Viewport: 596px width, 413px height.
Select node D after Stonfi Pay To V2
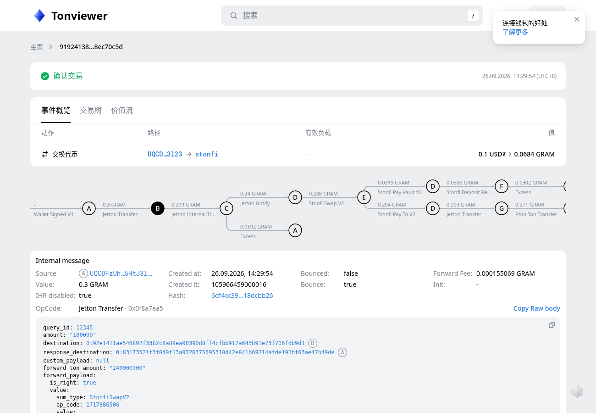coord(433,209)
